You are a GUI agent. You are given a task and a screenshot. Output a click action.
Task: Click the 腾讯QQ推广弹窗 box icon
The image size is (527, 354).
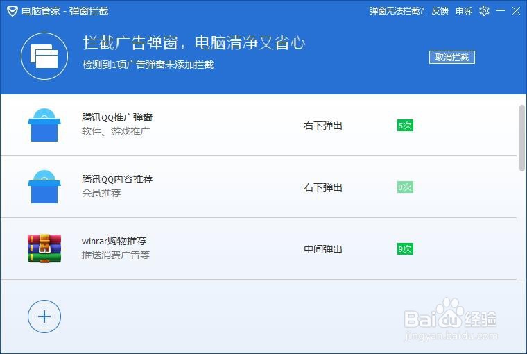point(44,125)
